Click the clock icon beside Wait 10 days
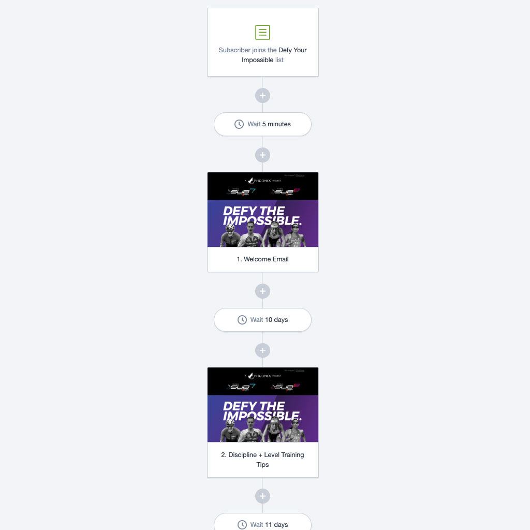 pyautogui.click(x=242, y=320)
